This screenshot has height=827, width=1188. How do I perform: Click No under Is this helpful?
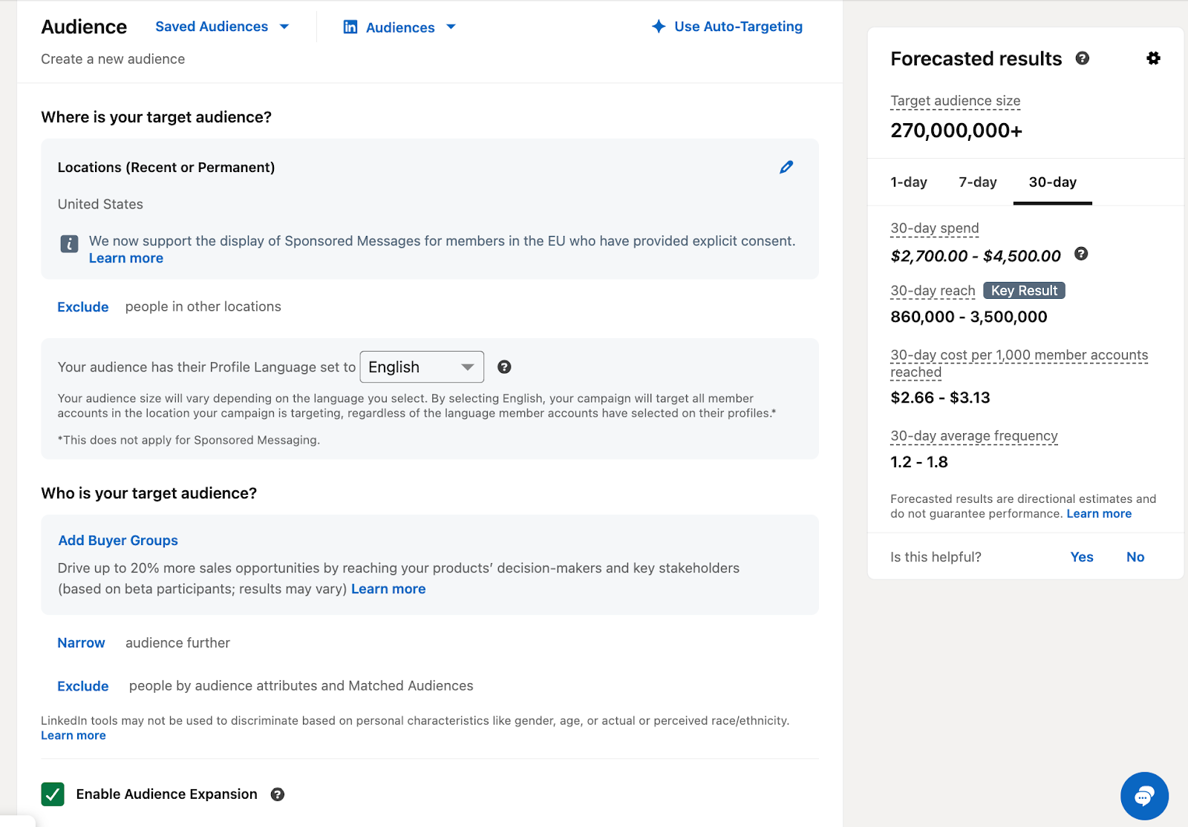pyautogui.click(x=1135, y=556)
